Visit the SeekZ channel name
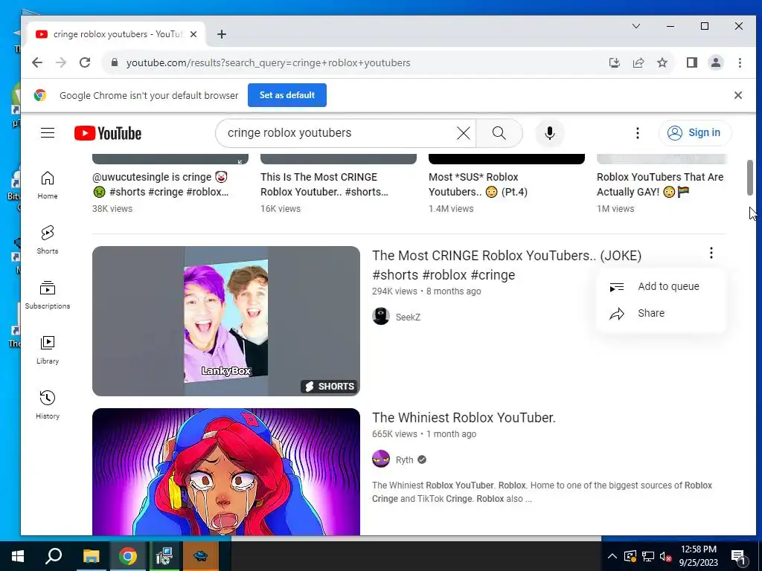This screenshot has height=571, width=762. point(408,317)
